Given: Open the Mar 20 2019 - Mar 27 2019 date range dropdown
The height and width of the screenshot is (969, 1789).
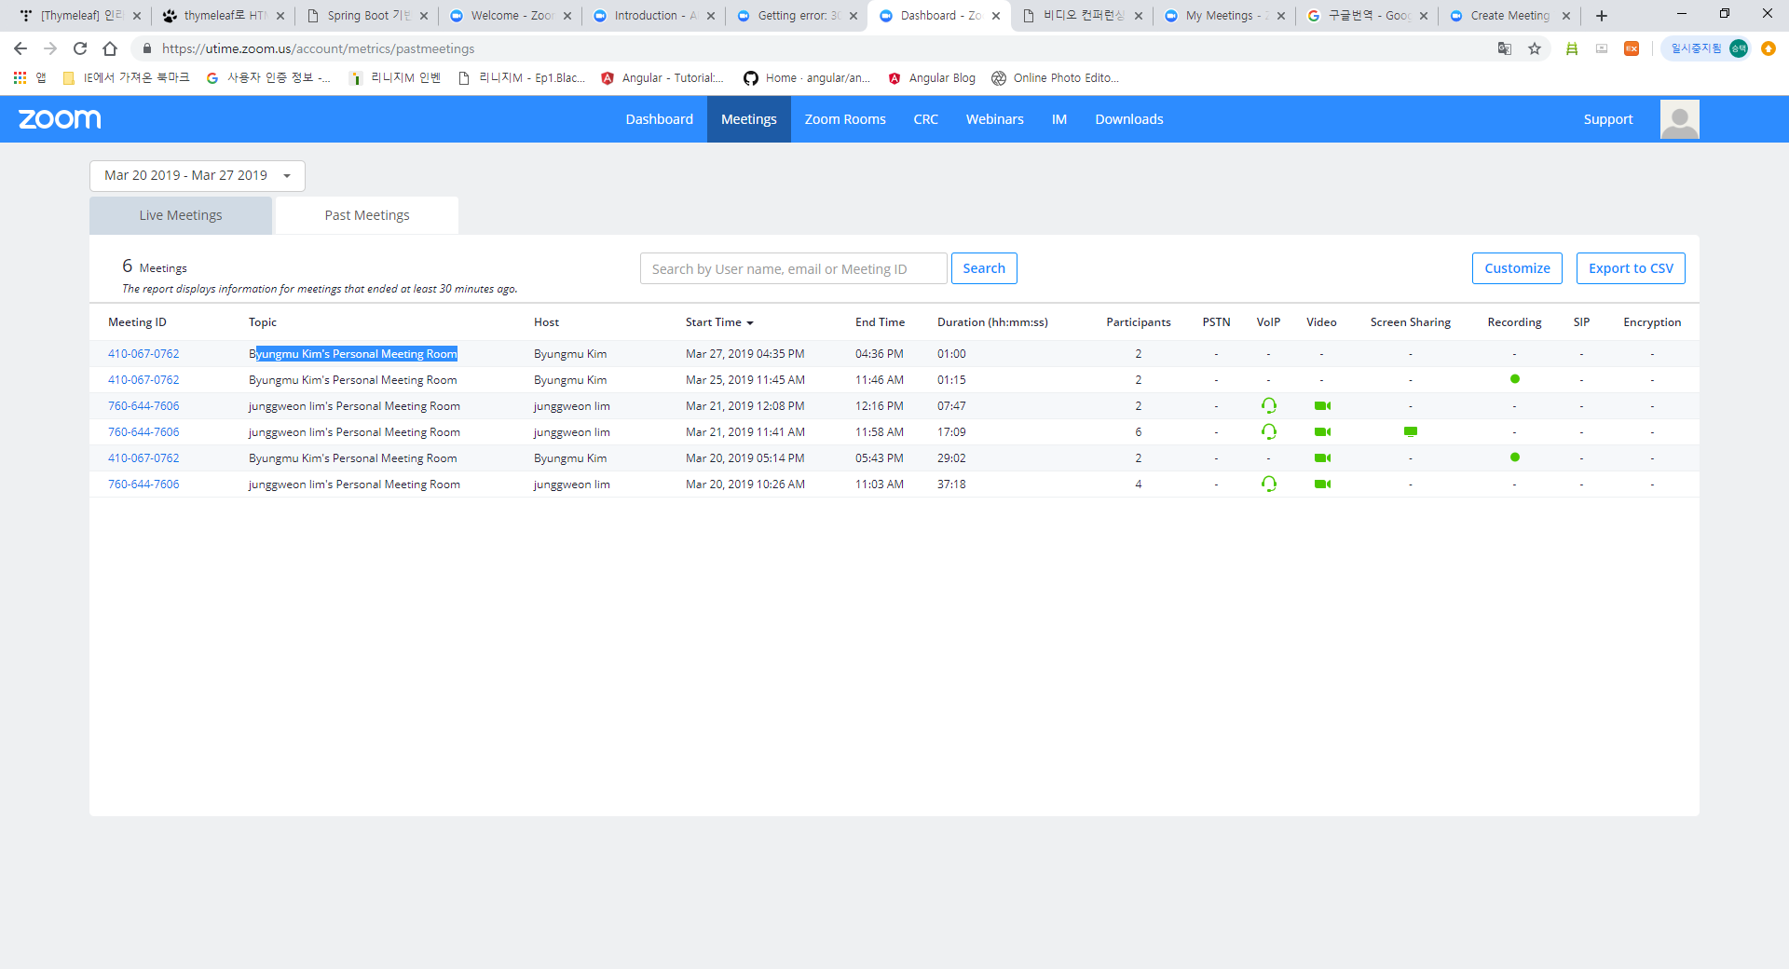Looking at the screenshot, I should click(198, 176).
